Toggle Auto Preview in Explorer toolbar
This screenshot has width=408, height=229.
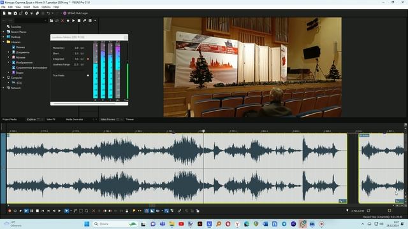(x=85, y=20)
